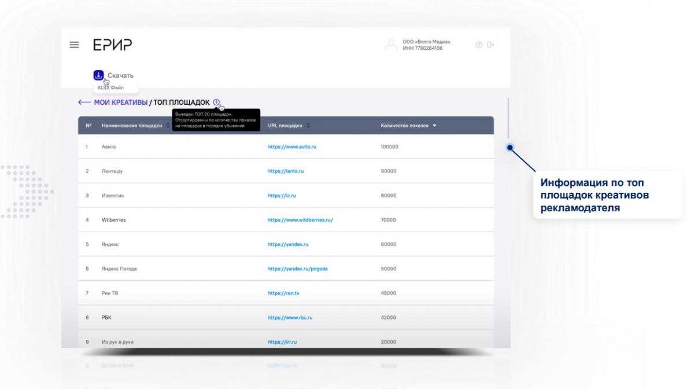Open the https://yandex.ru/pogoda link

(x=298, y=269)
